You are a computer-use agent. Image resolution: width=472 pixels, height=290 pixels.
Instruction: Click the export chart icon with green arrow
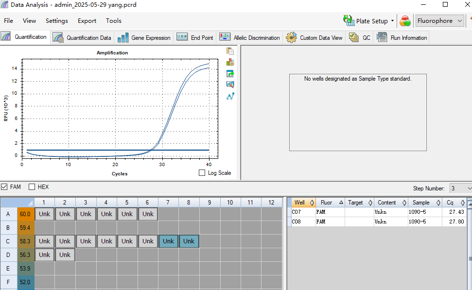point(230,73)
